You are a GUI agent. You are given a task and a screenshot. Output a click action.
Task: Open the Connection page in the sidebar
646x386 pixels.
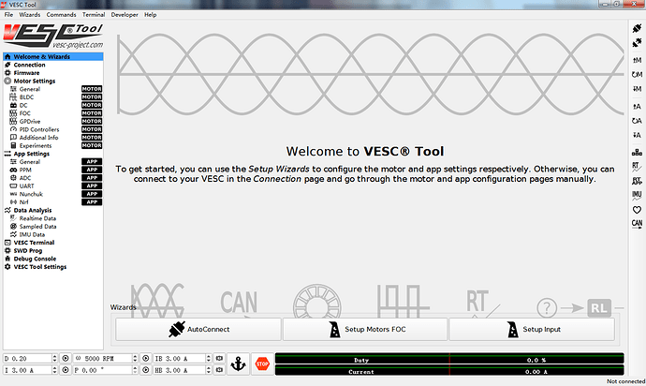coord(28,65)
